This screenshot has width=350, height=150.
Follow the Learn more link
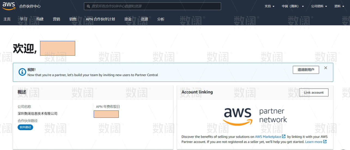click(314, 142)
